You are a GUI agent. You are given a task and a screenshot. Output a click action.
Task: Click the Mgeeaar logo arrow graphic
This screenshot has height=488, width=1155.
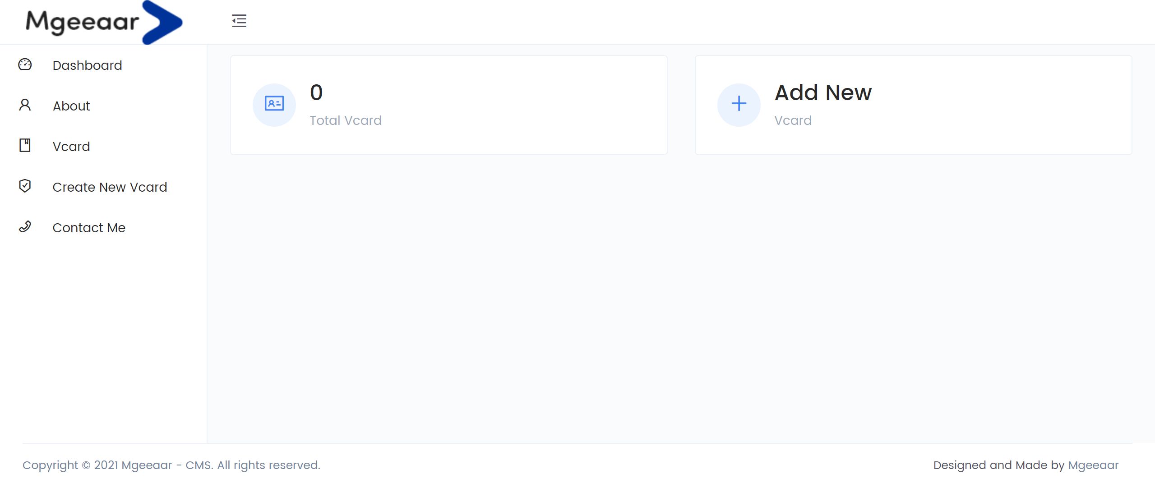click(162, 22)
